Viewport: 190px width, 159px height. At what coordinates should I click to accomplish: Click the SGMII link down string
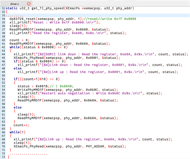click(95, 54)
